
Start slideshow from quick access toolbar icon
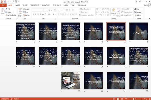16,2
